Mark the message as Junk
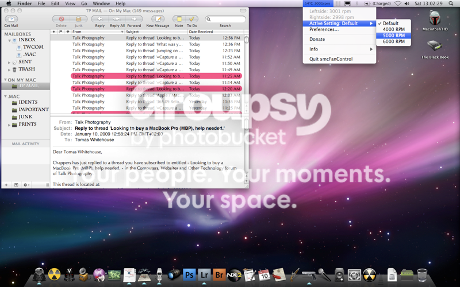 tap(79, 19)
